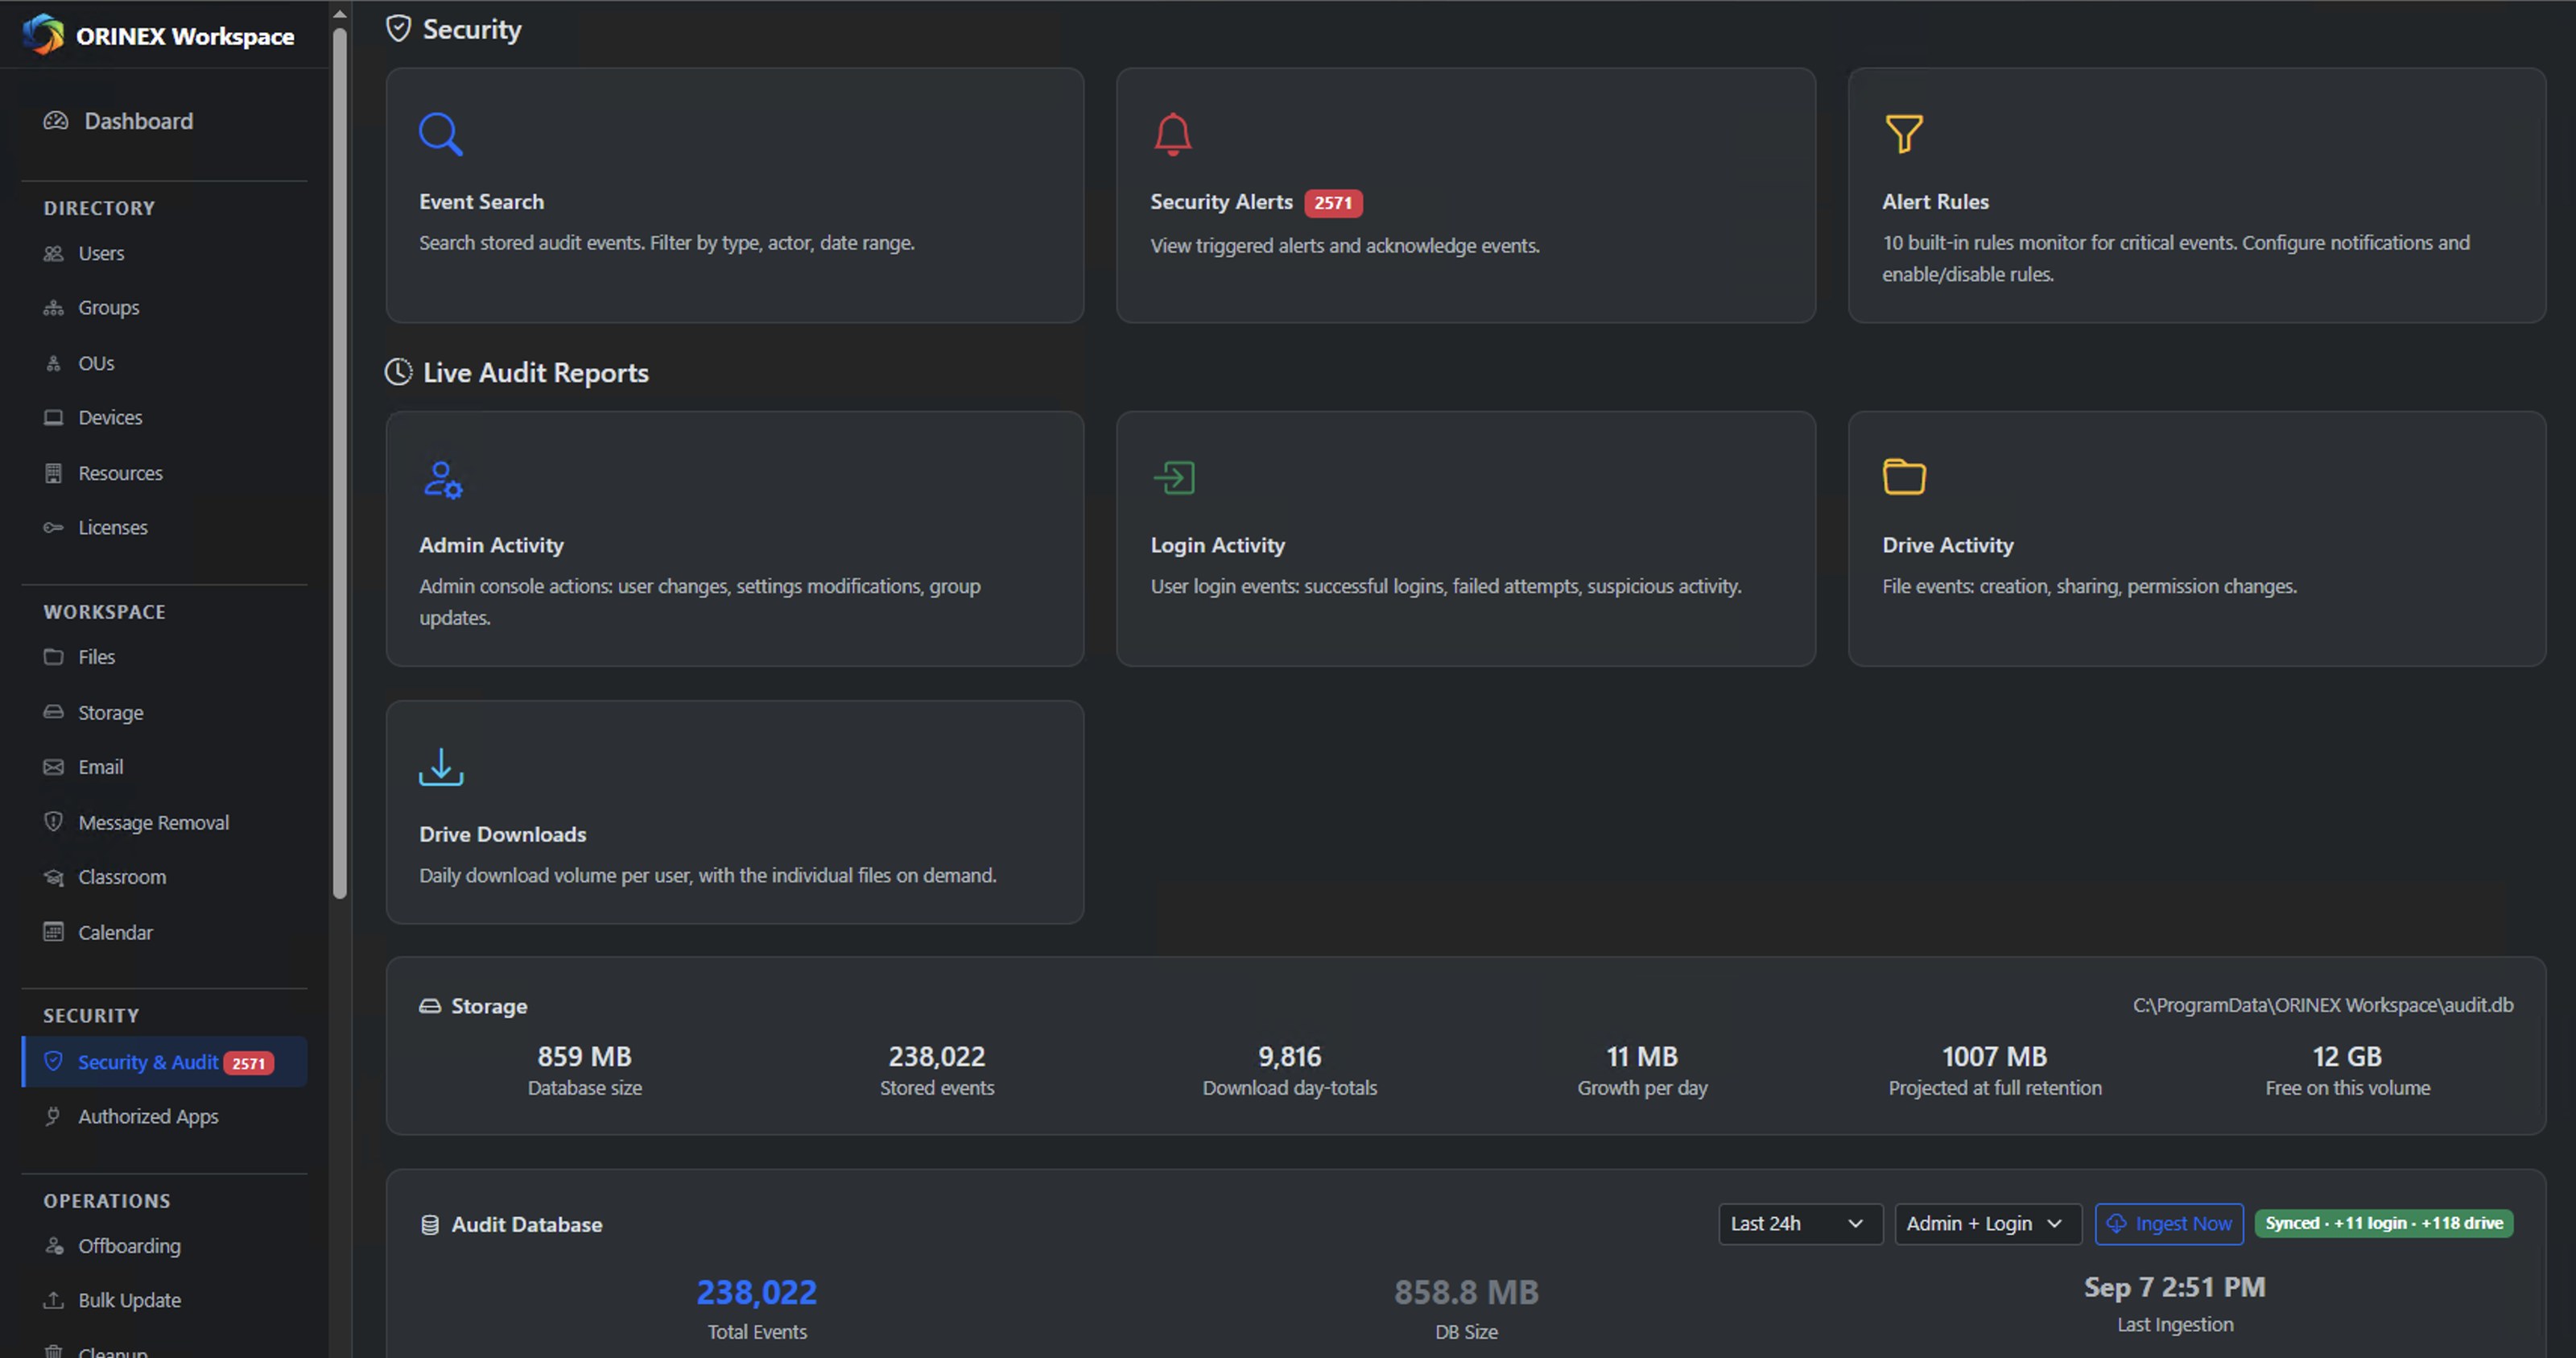Click the green Synced status badge

[2383, 1223]
